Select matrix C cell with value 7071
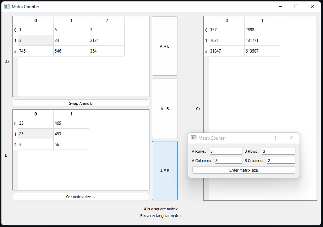This screenshot has width=323, height=227. [226, 40]
